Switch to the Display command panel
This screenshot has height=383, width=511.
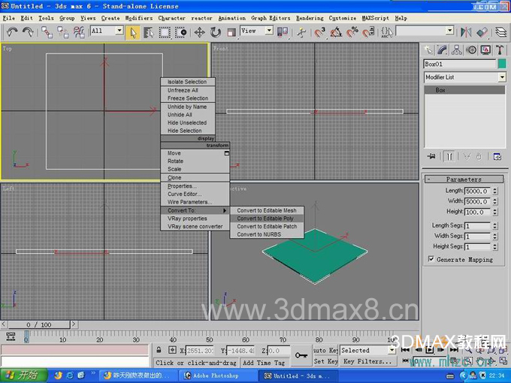485,50
